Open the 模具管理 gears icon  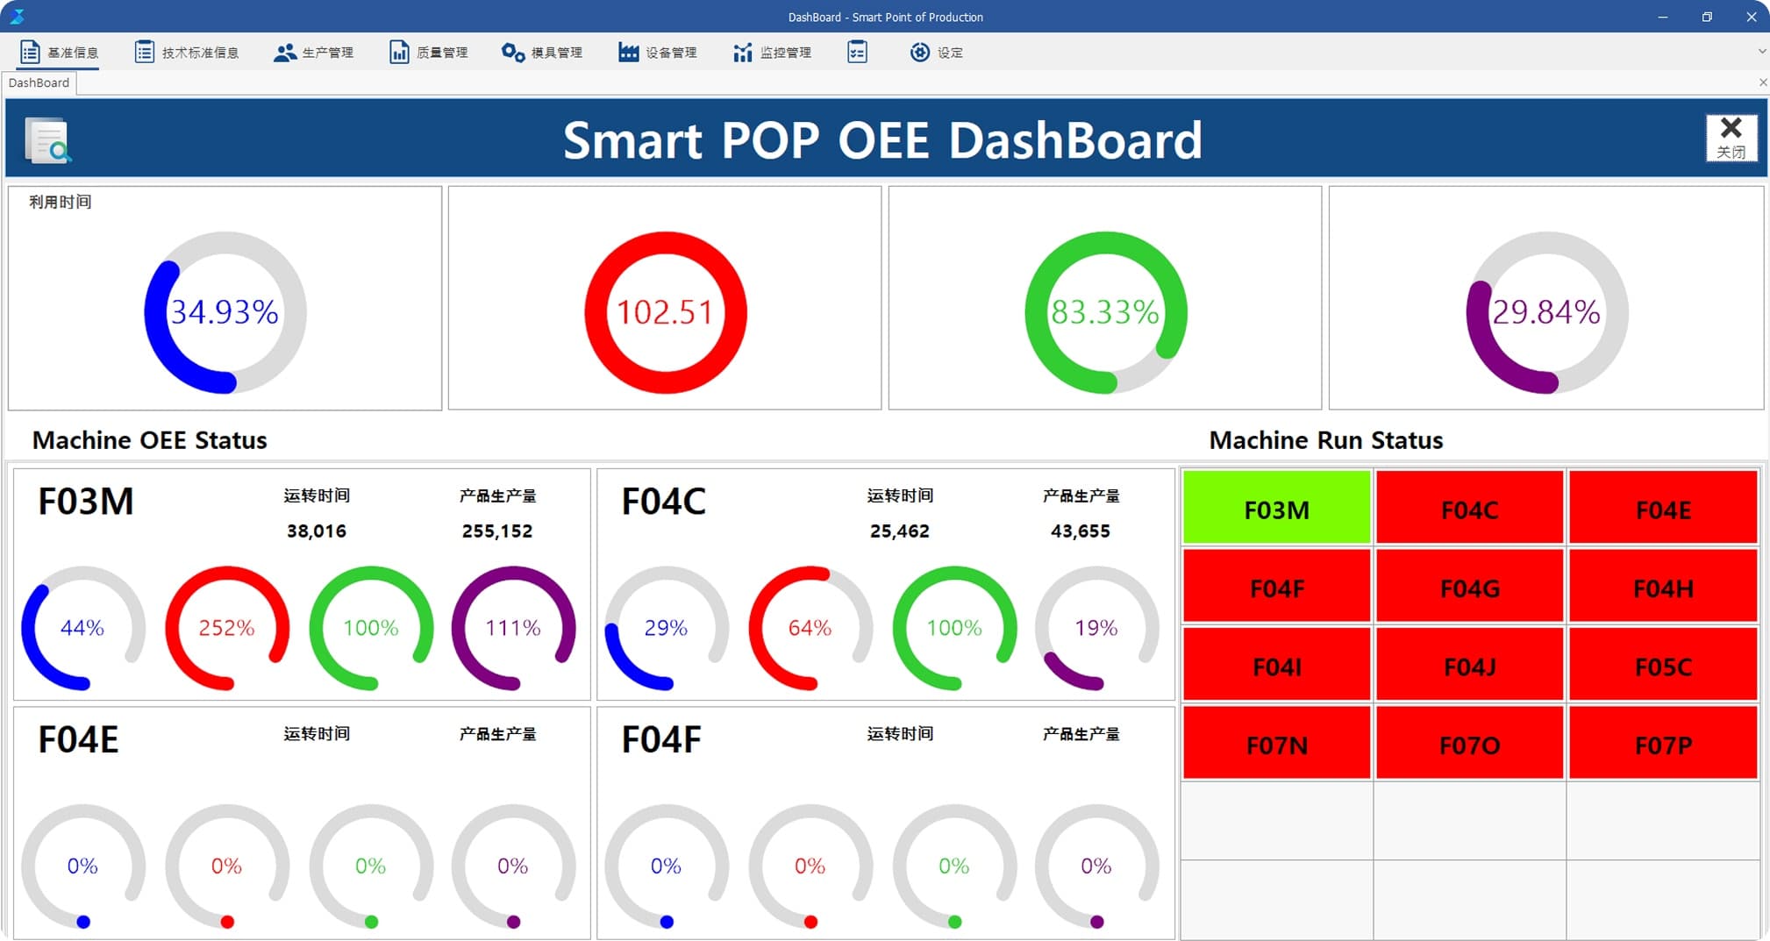point(510,51)
